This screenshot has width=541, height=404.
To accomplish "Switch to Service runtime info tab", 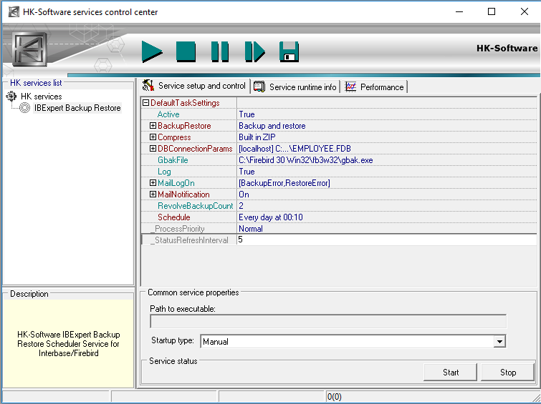I will click(x=295, y=87).
